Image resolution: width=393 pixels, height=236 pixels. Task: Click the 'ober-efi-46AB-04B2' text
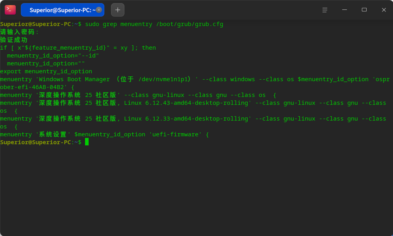tap(32, 87)
